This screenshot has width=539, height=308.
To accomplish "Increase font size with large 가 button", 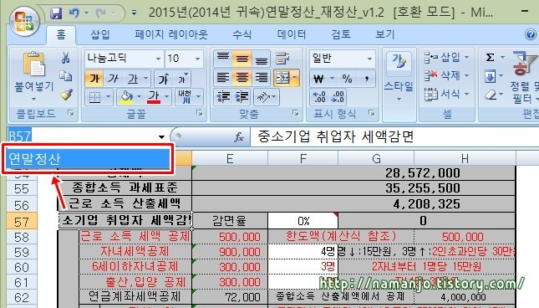I will coord(163,80).
